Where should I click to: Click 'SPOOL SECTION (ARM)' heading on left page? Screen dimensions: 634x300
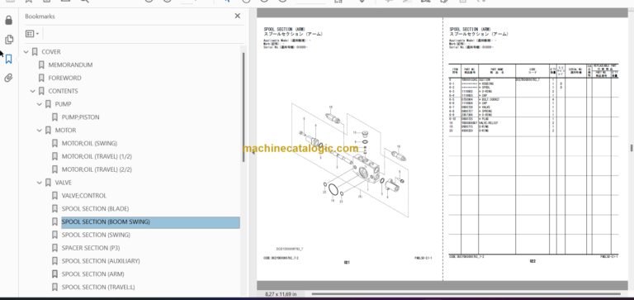click(285, 29)
